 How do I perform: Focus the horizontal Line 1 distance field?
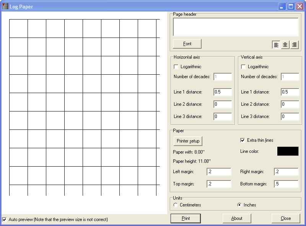[223, 92]
